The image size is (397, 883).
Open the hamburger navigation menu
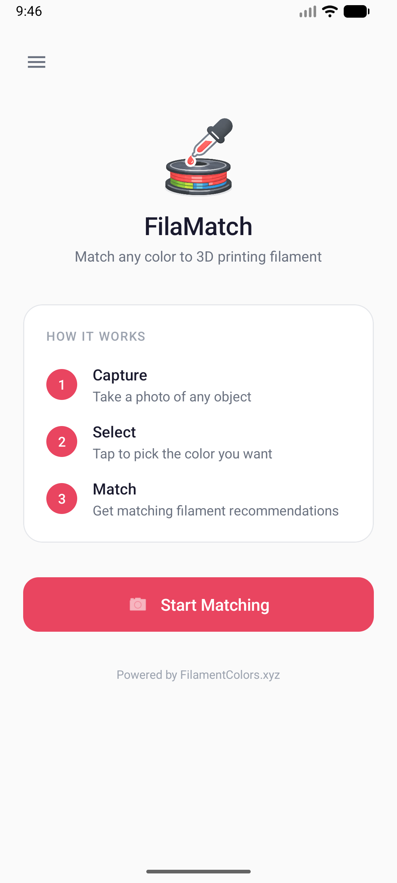pyautogui.click(x=36, y=62)
